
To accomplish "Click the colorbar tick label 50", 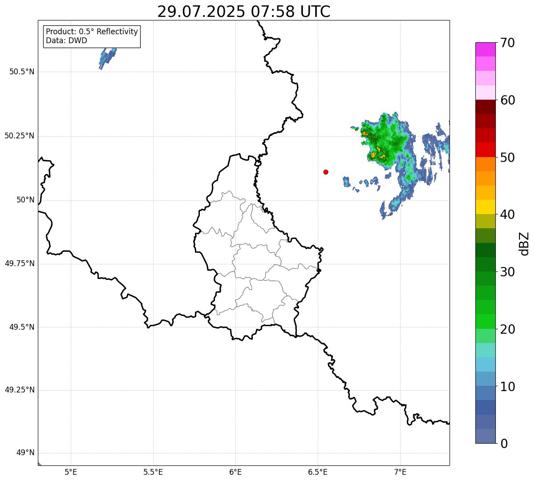I will [x=507, y=158].
